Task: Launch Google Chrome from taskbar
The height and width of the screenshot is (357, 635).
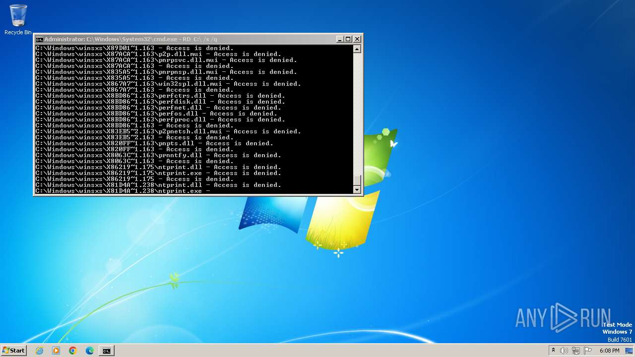Action: [x=73, y=351]
